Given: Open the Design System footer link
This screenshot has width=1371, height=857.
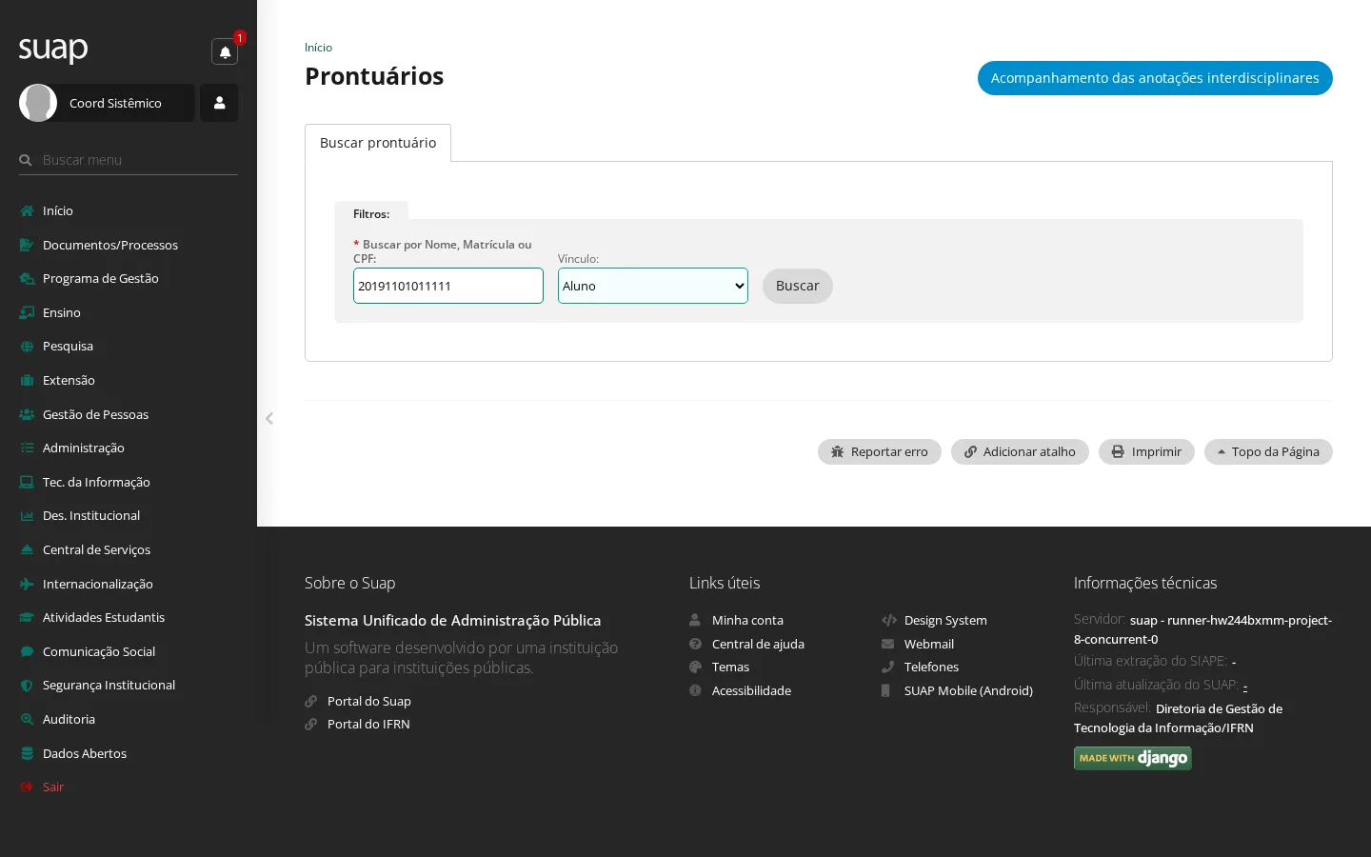Looking at the screenshot, I should coord(945,620).
